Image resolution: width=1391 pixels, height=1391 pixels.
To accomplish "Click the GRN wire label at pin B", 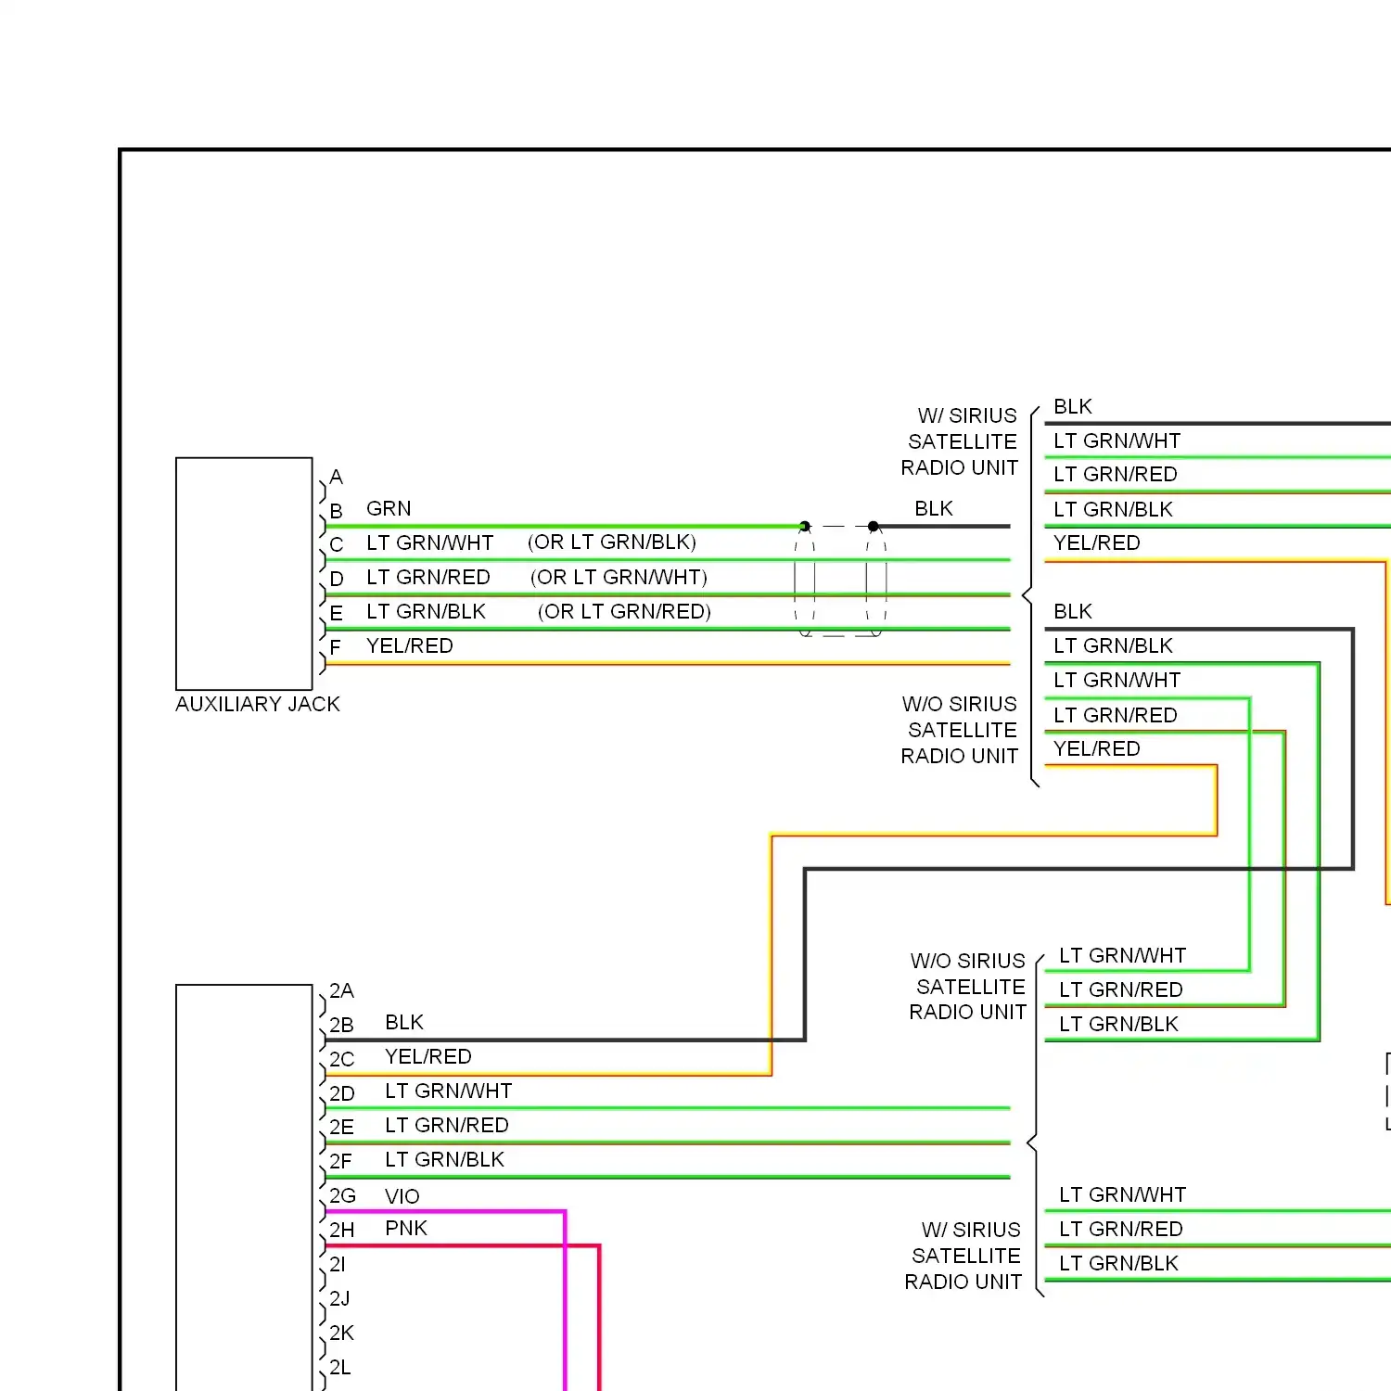I will click(389, 509).
